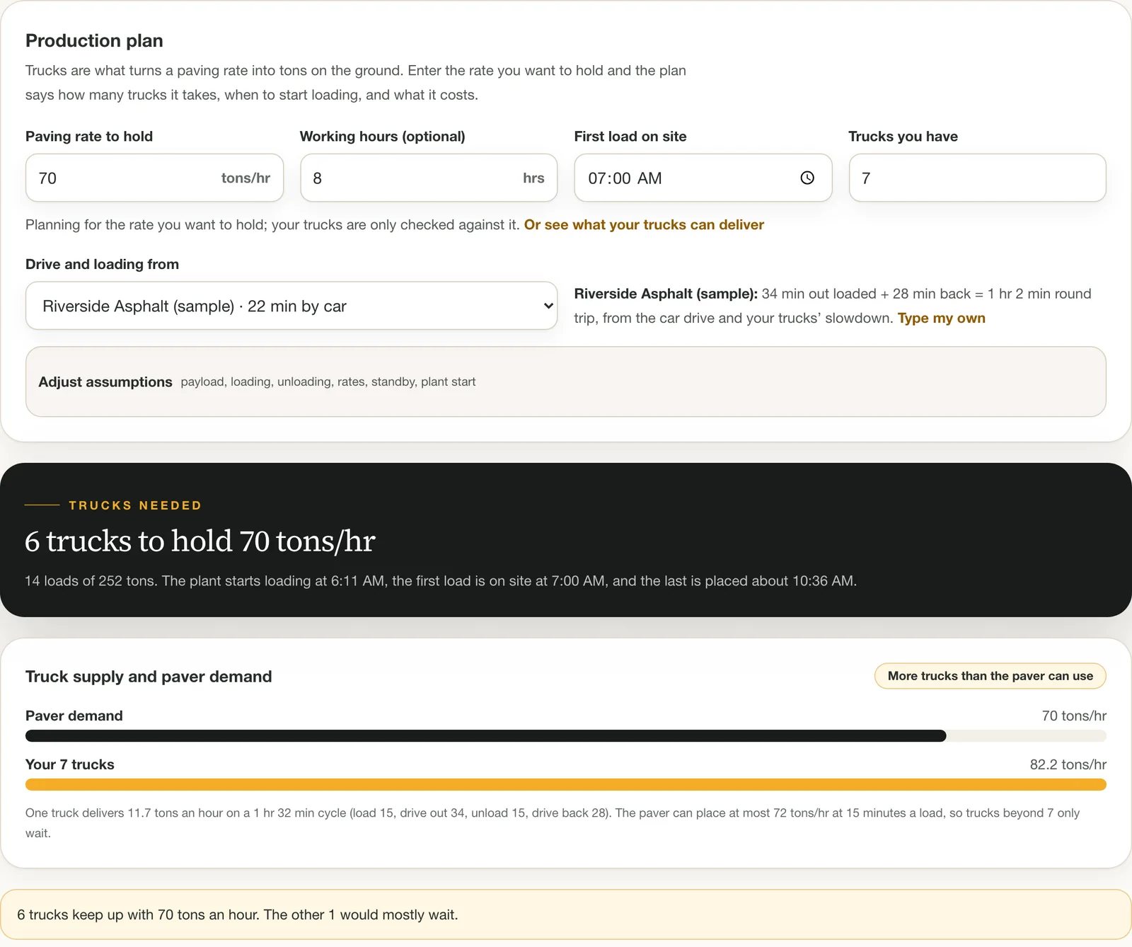Click the 'Production plan' heading
The height and width of the screenshot is (947, 1132).
pyautogui.click(x=94, y=40)
